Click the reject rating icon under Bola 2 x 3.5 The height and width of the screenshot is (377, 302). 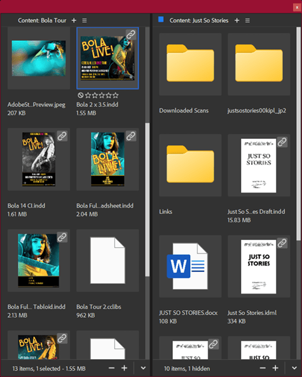(x=80, y=96)
